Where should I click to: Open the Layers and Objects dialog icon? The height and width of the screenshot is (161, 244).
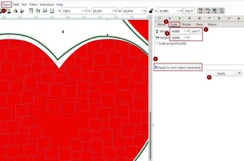[x=169, y=19]
